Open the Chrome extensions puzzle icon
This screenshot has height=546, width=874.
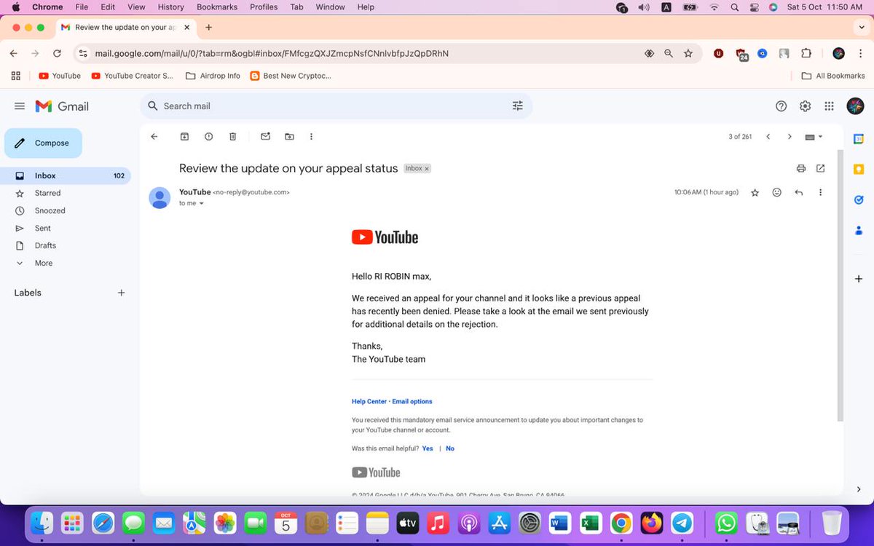[806, 53]
